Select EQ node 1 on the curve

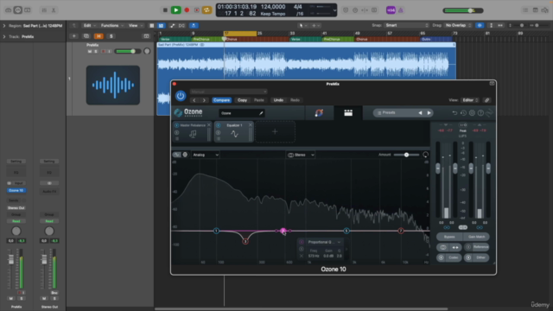point(216,231)
